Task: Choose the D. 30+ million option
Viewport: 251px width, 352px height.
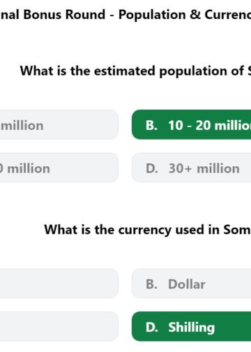Action: coord(192,168)
